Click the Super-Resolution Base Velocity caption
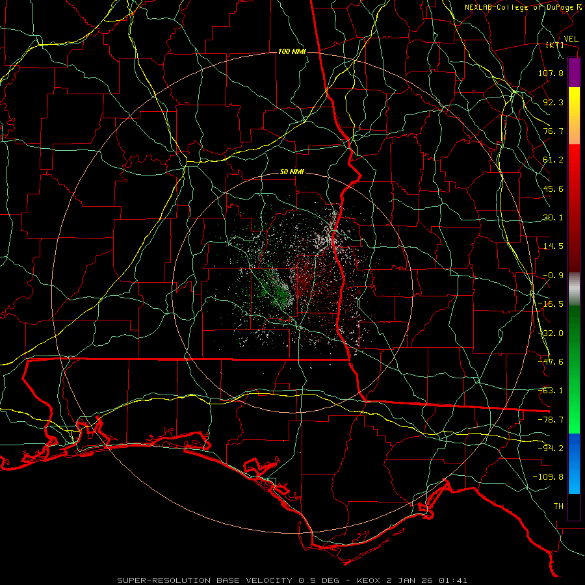585x585 pixels. [292, 580]
